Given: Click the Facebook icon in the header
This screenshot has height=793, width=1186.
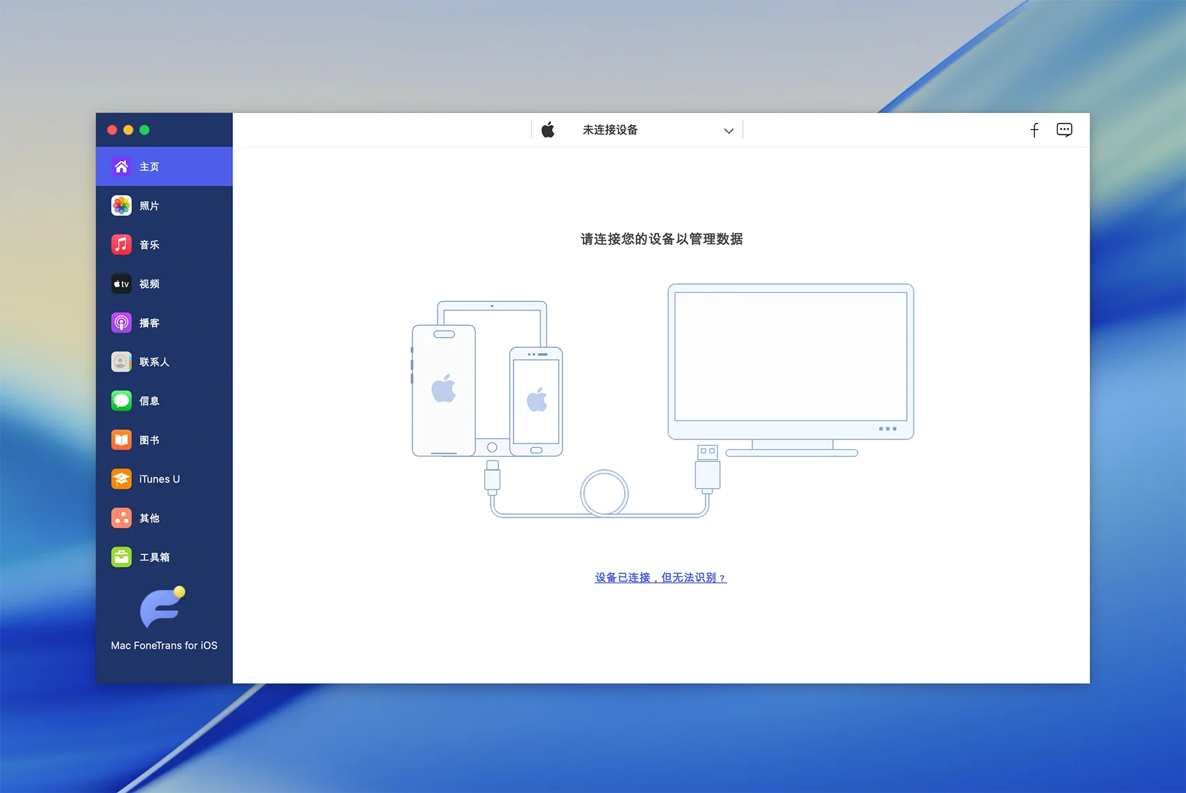Looking at the screenshot, I should (1035, 130).
